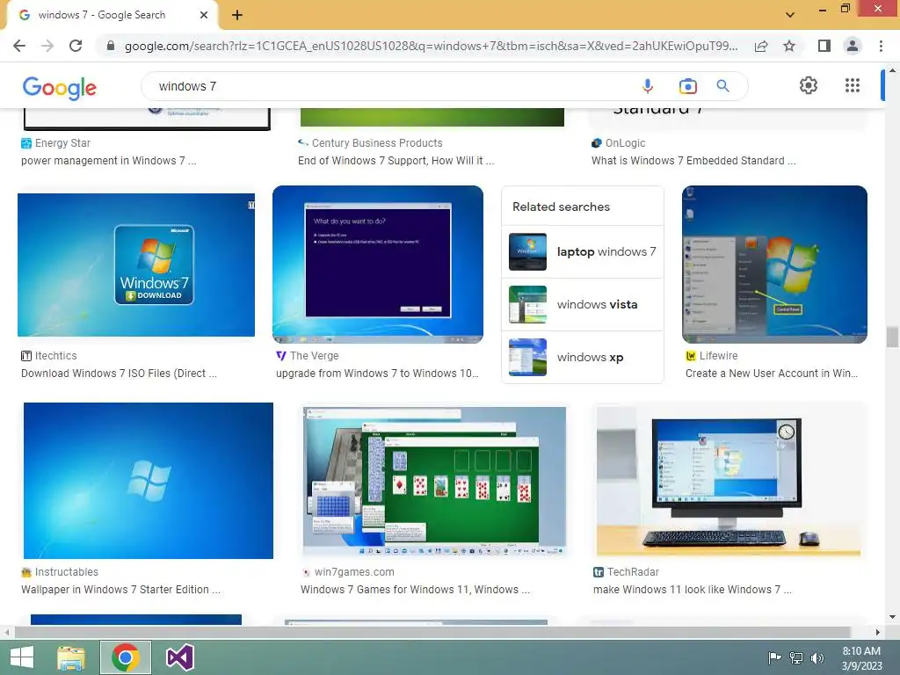Focus the Google search box
900x675 pixels.
[x=396, y=86]
